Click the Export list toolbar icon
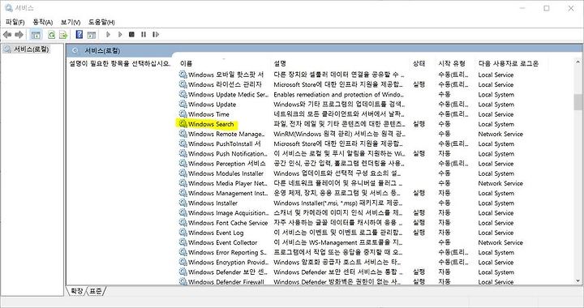This screenshot has height=308, width=584. coord(63,35)
